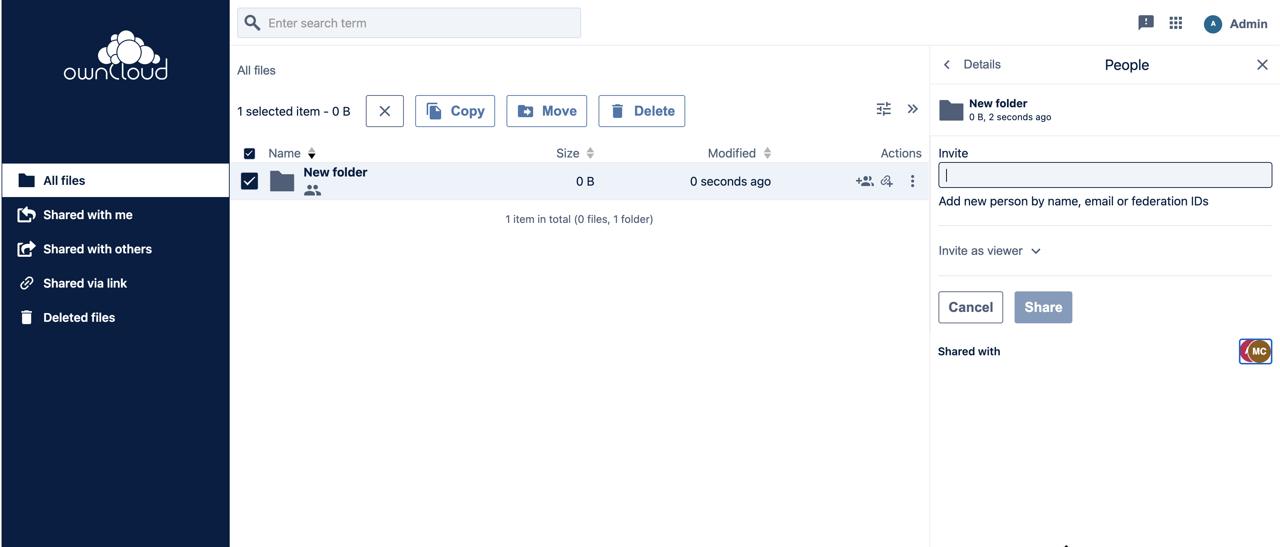Click the Delete button

click(x=642, y=111)
